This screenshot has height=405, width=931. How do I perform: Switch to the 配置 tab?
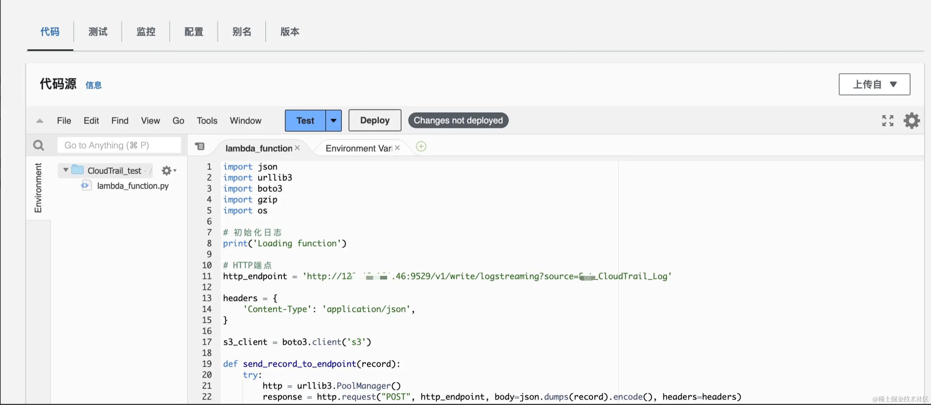[x=194, y=32]
